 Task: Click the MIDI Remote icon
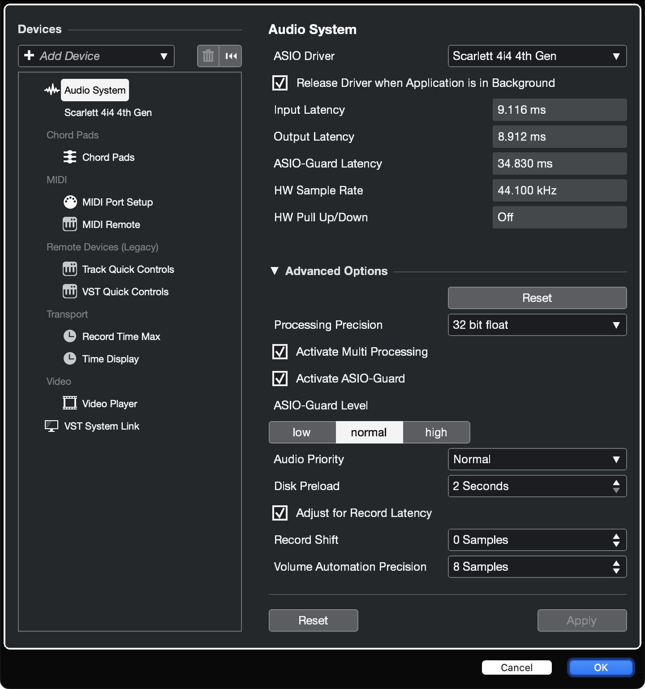pyautogui.click(x=70, y=224)
